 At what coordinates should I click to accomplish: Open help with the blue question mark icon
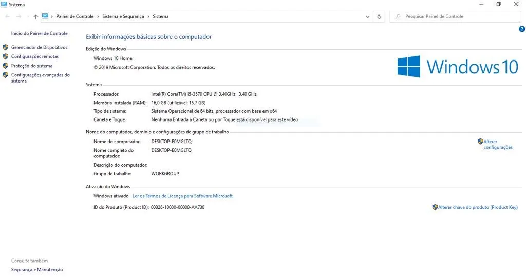coord(522,29)
